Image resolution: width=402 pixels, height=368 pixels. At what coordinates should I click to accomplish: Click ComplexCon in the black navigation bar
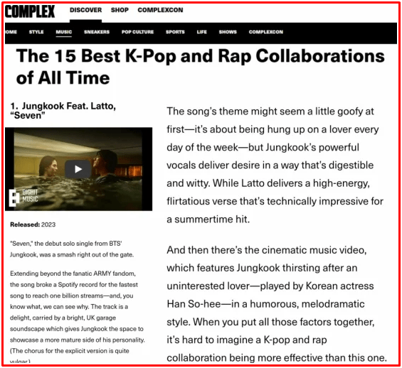pos(266,32)
